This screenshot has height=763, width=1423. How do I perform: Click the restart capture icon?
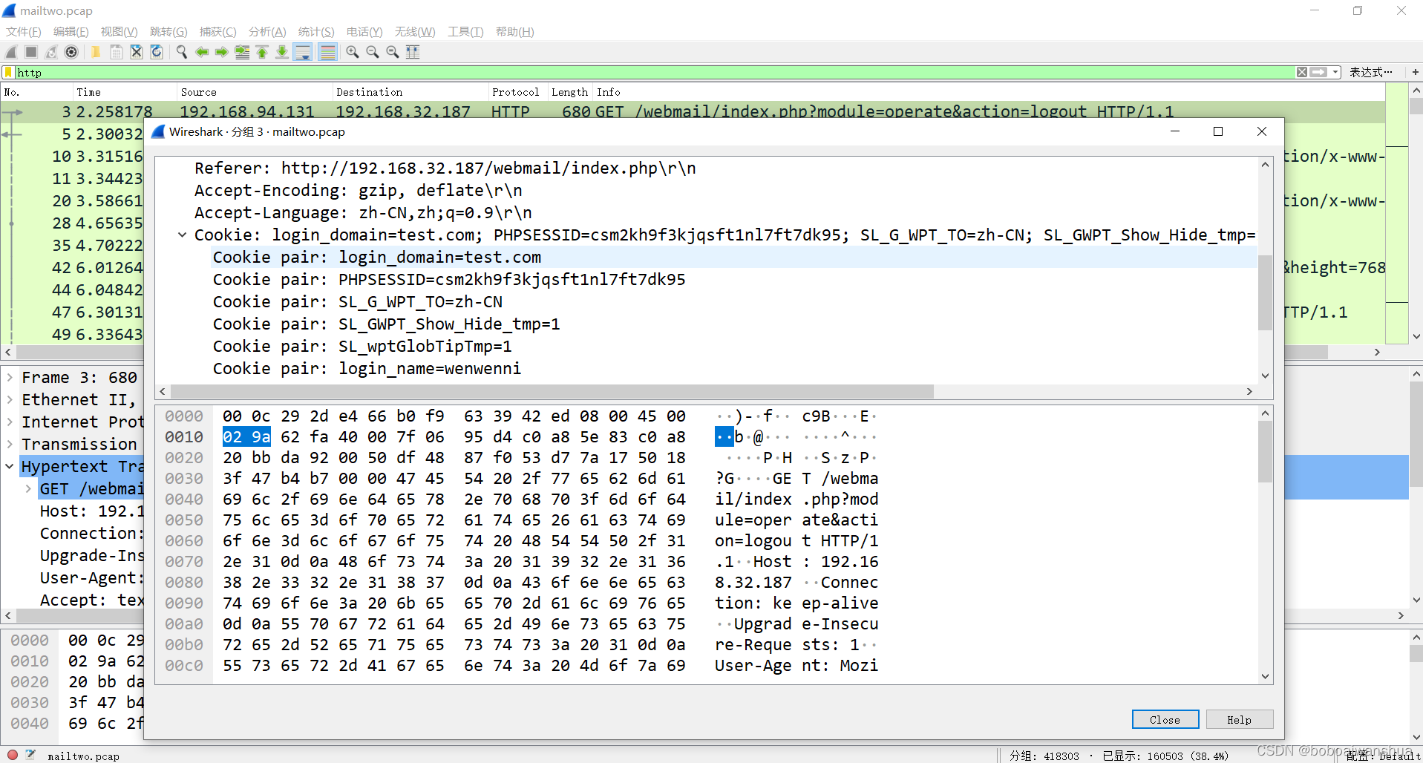coord(51,52)
